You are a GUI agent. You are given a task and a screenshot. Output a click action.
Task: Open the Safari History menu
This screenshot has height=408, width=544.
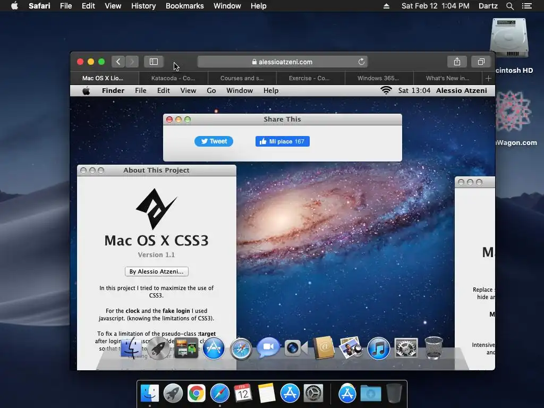143,6
